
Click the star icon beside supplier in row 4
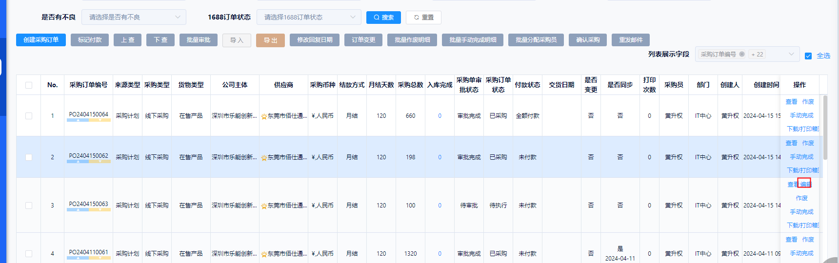264,254
